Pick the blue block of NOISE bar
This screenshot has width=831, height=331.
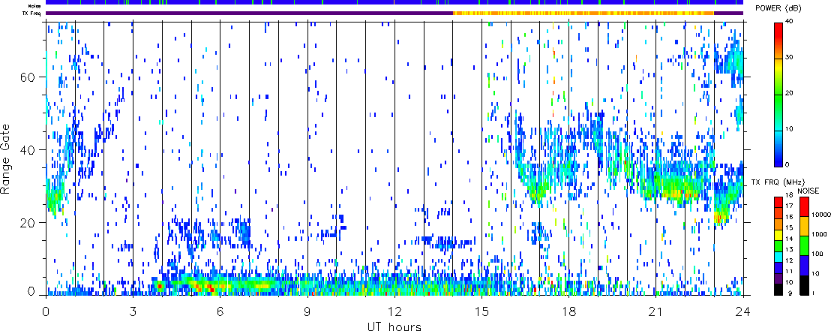click(805, 266)
